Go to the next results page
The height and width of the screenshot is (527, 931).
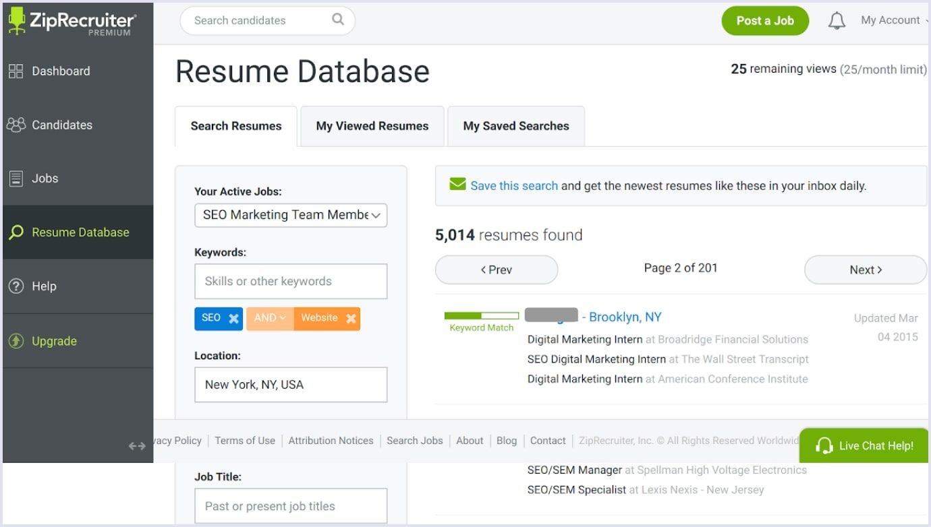pos(866,270)
